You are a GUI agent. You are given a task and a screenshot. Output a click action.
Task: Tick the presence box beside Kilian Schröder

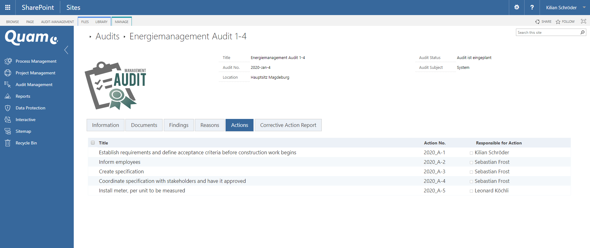471,153
